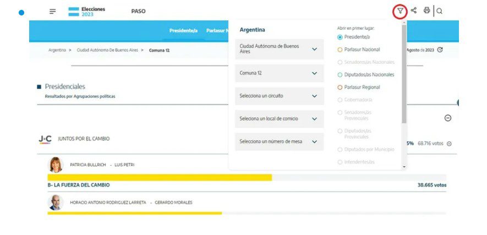The image size is (487, 235).
Task: Open the Selecciona un circuito dropdown
Action: [280, 96]
